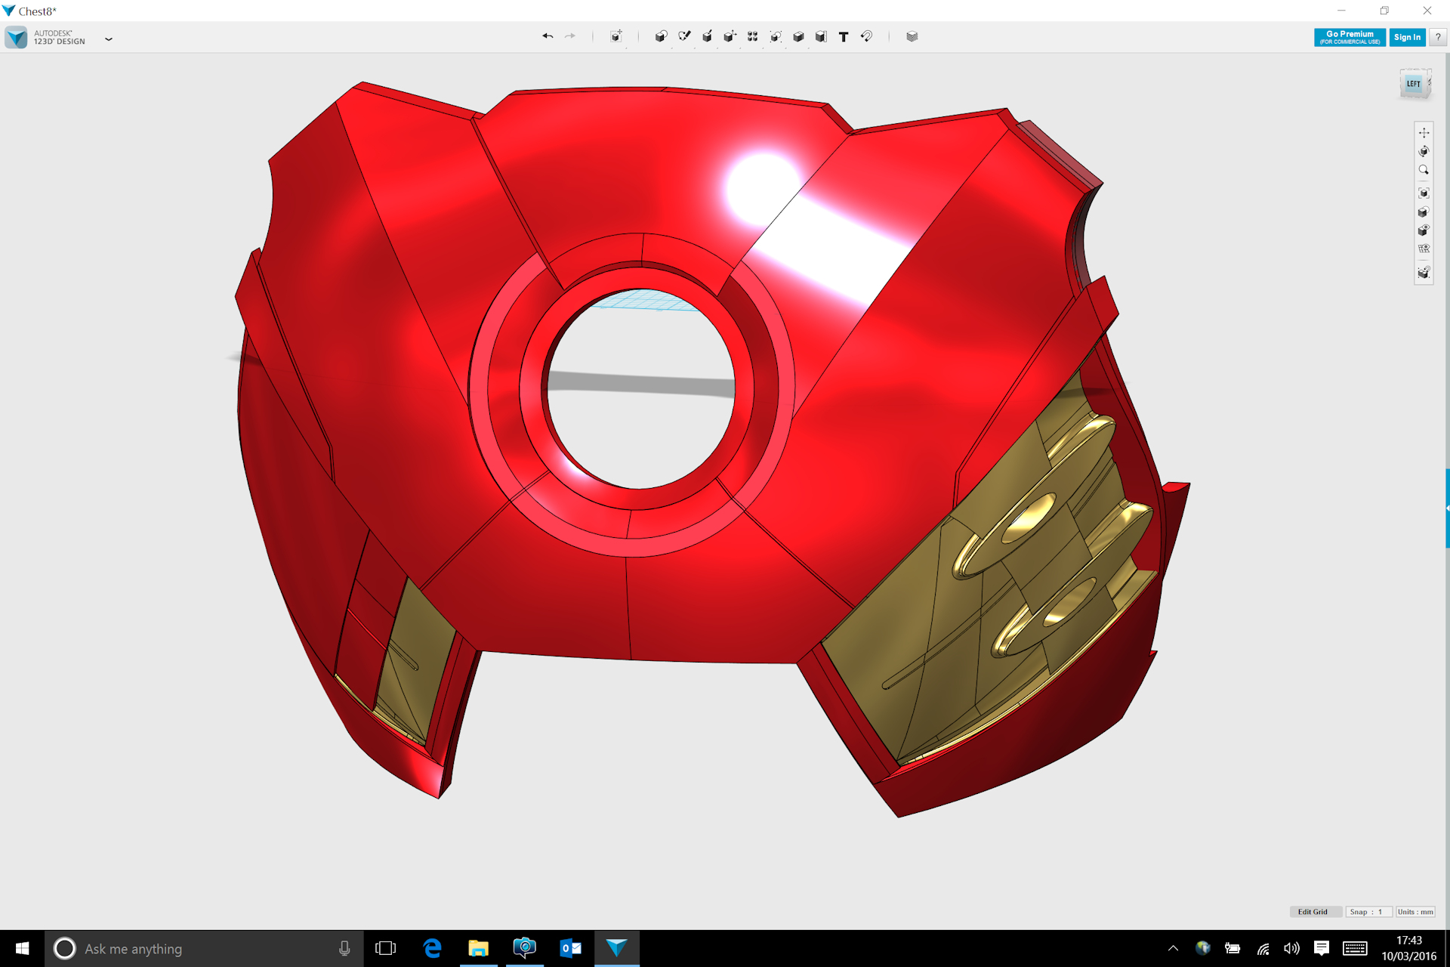This screenshot has height=967, width=1450.
Task: Click the Fit to view icon
Action: (1424, 193)
